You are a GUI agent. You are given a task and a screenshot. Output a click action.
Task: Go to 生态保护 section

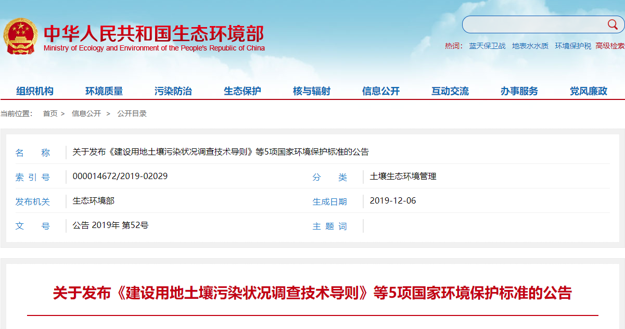243,91
